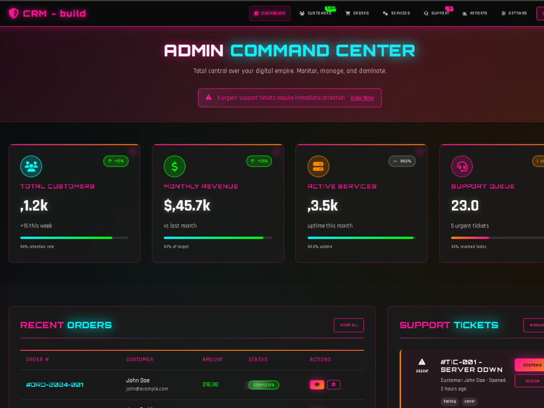The image size is (544, 408).
Task: Click the Orders cart icon
Action: (x=348, y=14)
